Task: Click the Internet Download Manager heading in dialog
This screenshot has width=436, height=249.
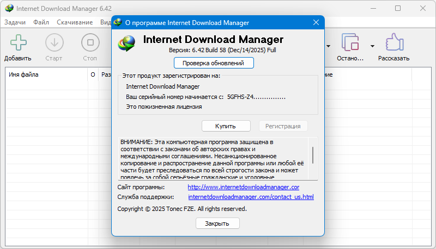Action: pos(213,39)
